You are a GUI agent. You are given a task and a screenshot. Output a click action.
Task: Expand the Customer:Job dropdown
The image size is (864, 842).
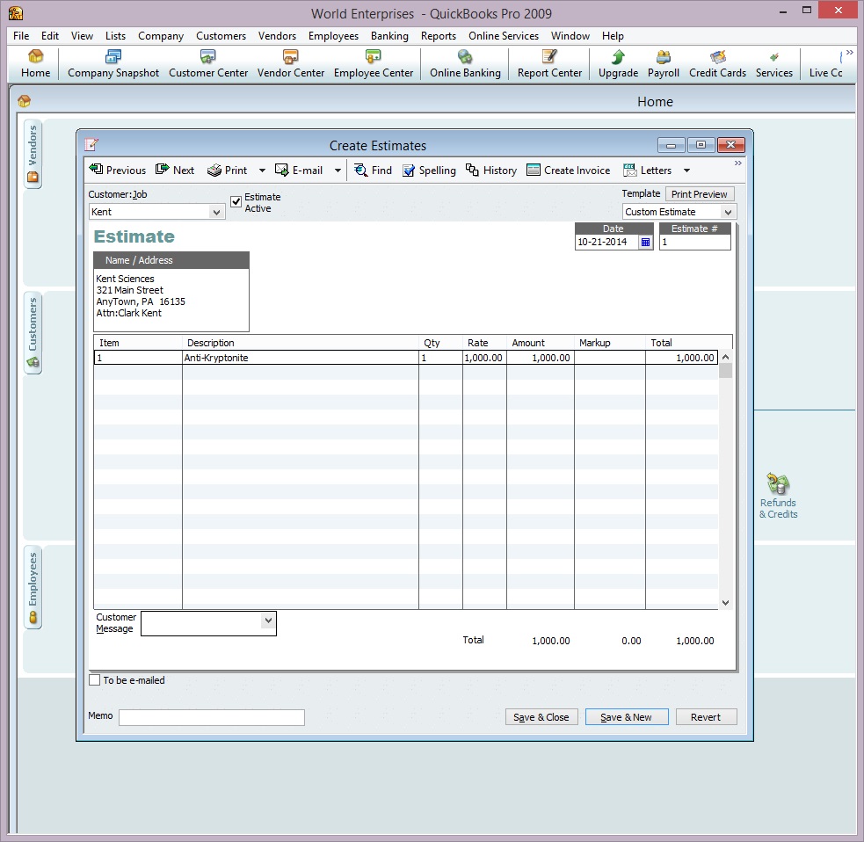click(x=217, y=213)
